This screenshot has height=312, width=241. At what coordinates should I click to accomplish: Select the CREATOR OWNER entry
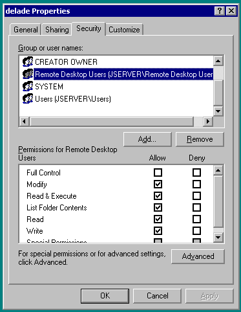(67, 62)
